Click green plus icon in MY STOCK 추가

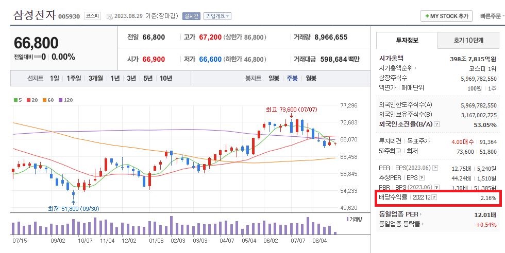click(x=427, y=16)
